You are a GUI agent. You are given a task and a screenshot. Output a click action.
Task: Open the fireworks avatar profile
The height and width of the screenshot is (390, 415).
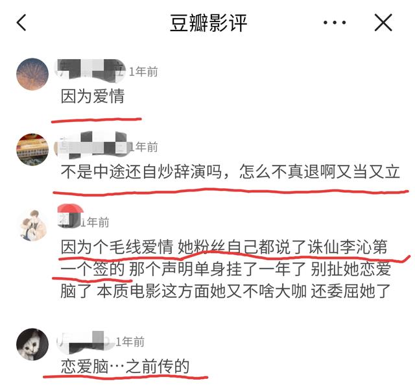pyautogui.click(x=32, y=74)
